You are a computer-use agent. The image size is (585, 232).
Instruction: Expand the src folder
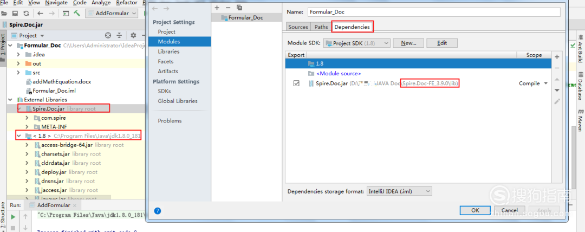tap(18, 73)
